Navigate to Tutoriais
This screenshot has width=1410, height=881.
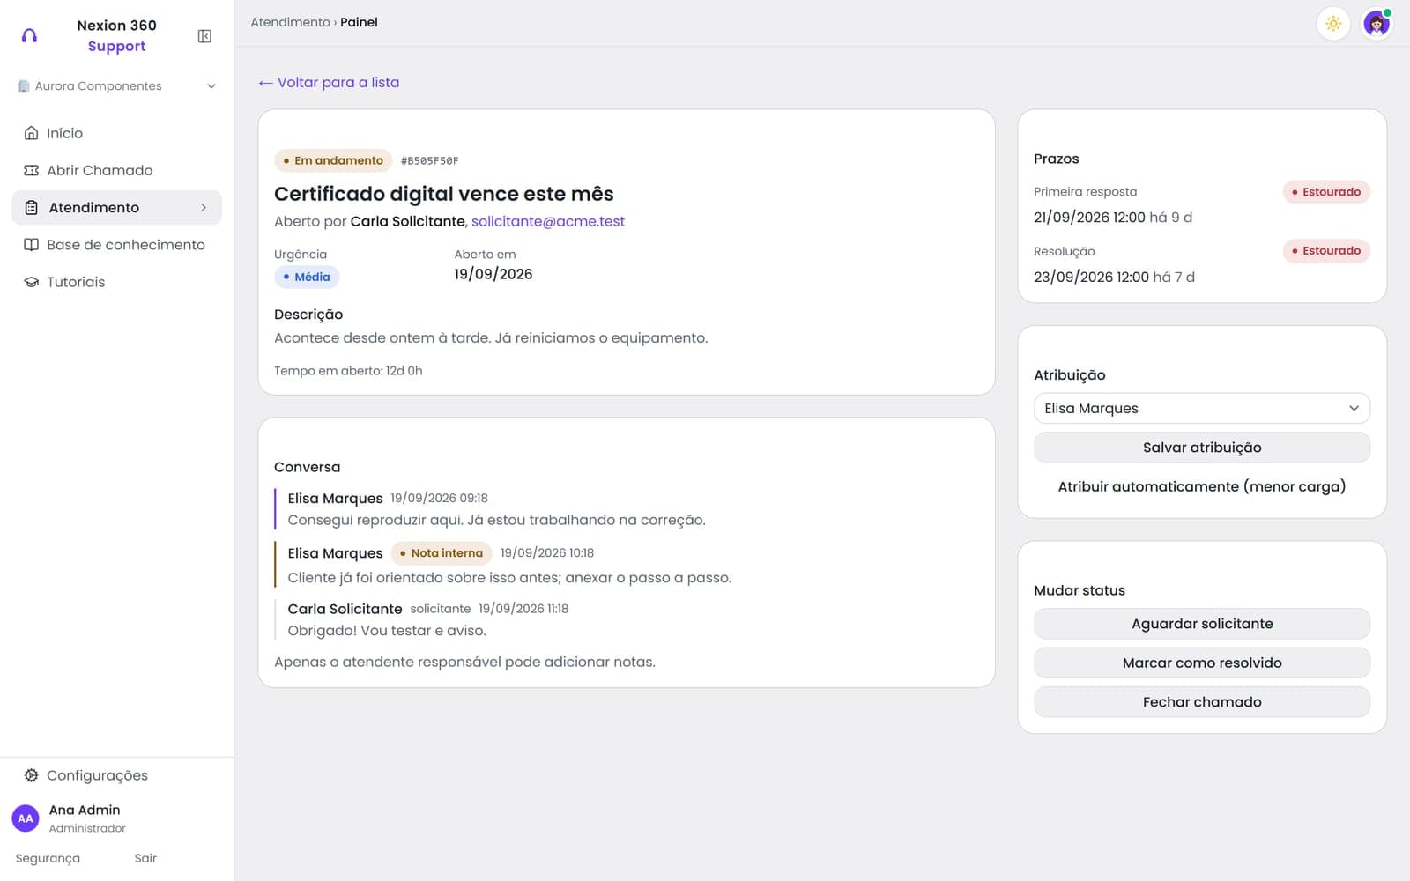coord(116,282)
